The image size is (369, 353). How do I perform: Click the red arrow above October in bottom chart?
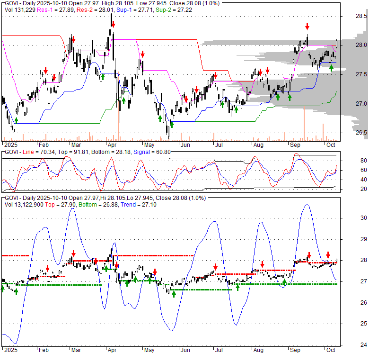328,255
